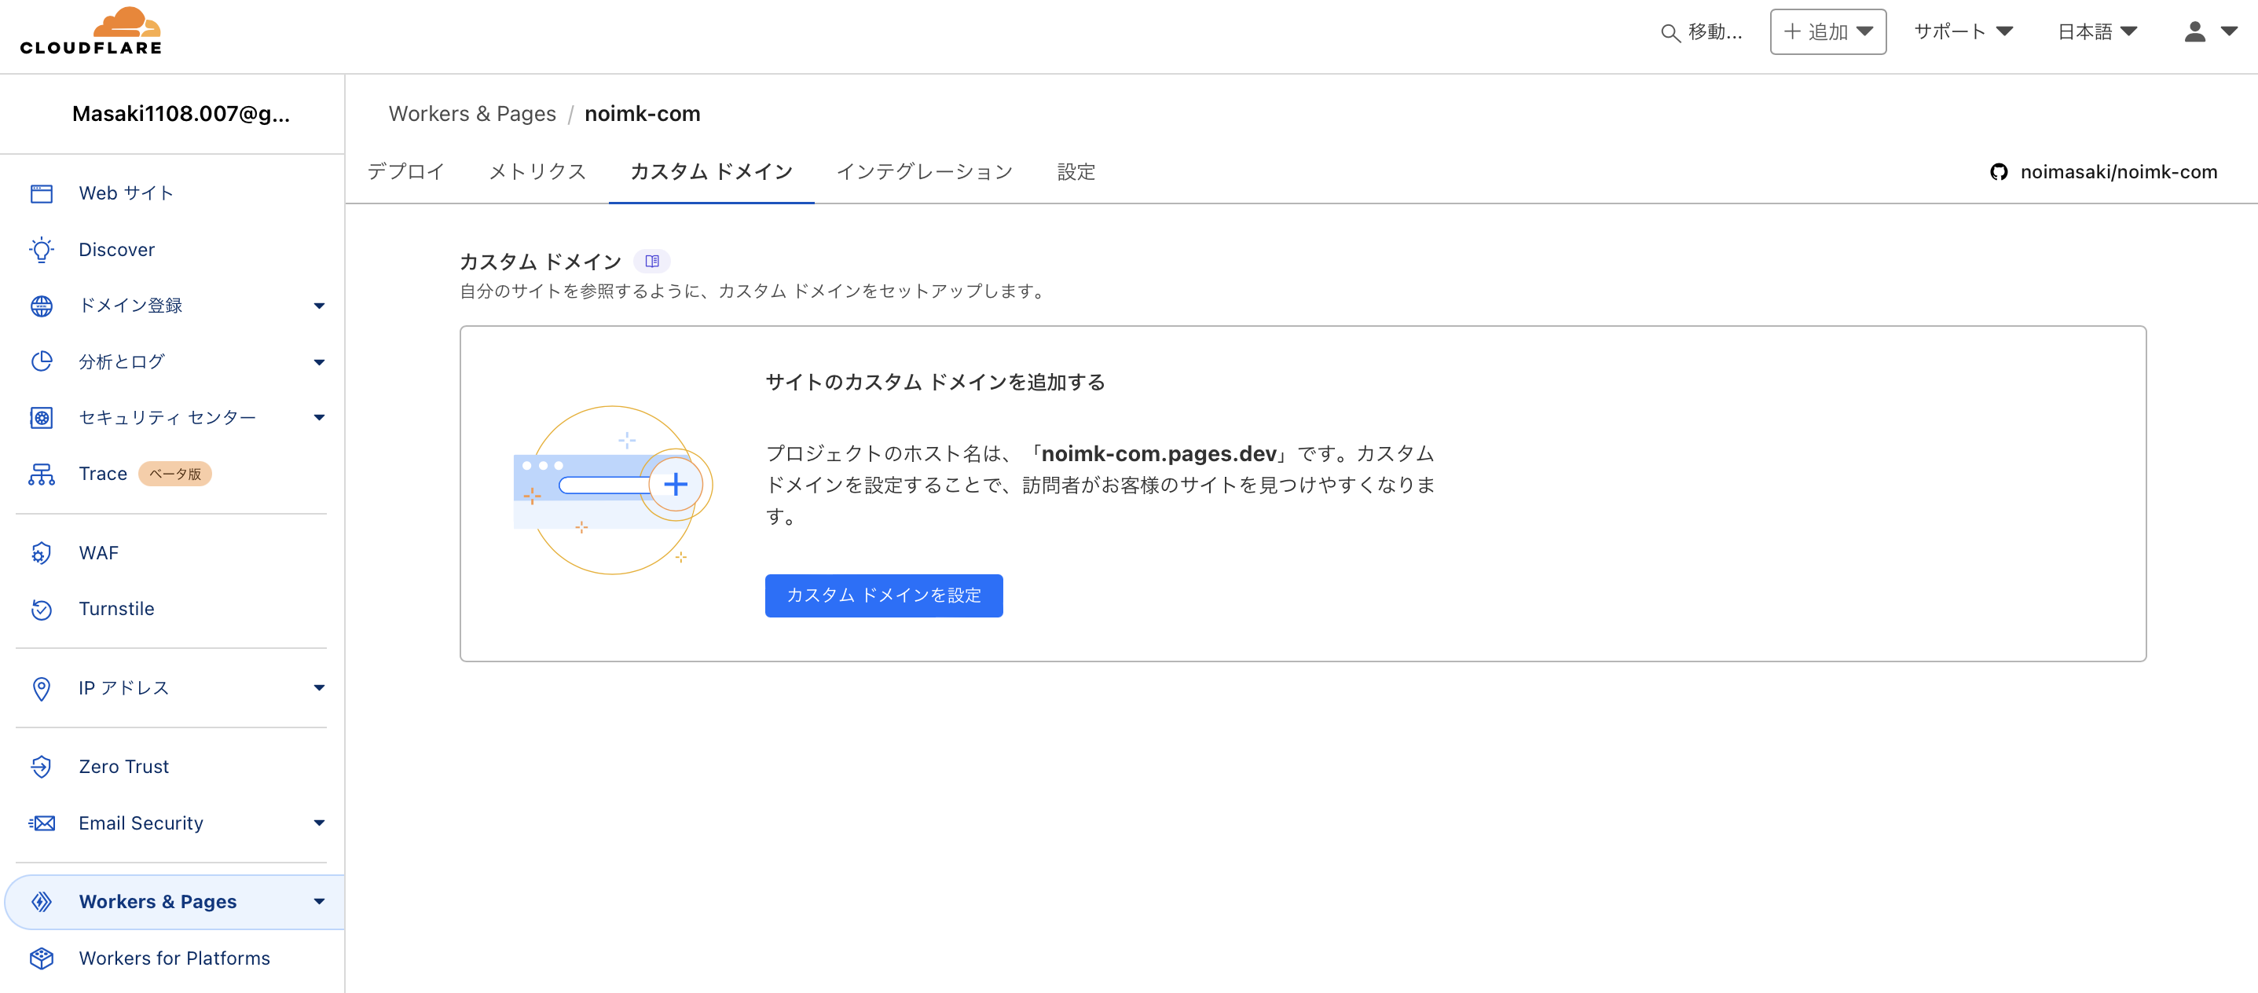Image resolution: width=2258 pixels, height=993 pixels.
Task: Open the custom domain documentation book icon
Action: [x=651, y=261]
